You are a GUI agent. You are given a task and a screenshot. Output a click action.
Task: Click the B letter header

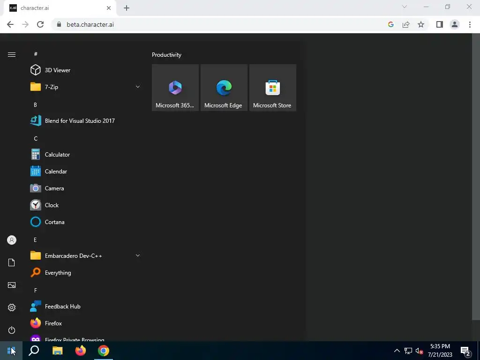pos(35,105)
